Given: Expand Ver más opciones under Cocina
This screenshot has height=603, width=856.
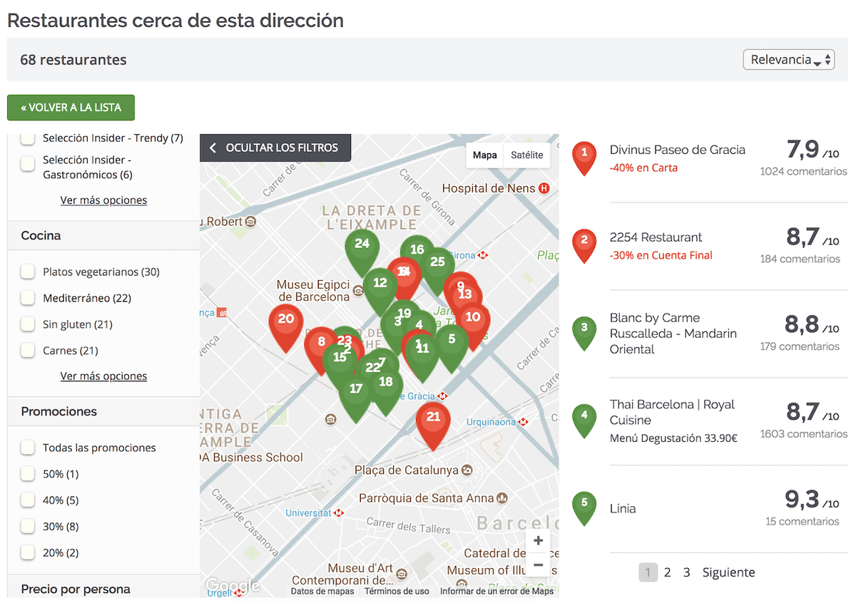Looking at the screenshot, I should 103,376.
